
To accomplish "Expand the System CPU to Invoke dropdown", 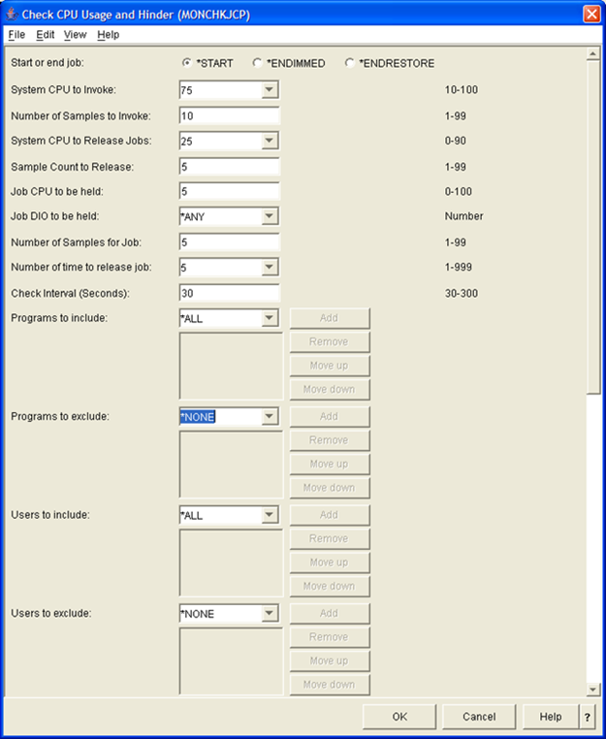I will coord(270,90).
